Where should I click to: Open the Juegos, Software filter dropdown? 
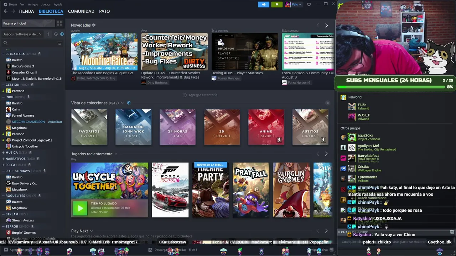(x=22, y=34)
